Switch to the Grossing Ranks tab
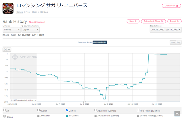This screenshot has width=184, height=121. [x=100, y=42]
